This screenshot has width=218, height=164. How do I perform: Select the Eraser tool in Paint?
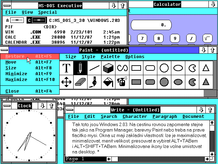80,82
